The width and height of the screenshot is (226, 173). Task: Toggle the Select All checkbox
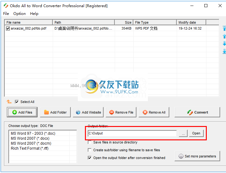tap(17, 102)
